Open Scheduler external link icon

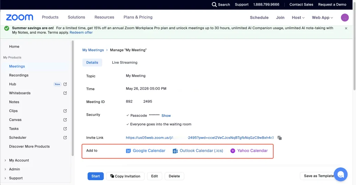(65, 138)
